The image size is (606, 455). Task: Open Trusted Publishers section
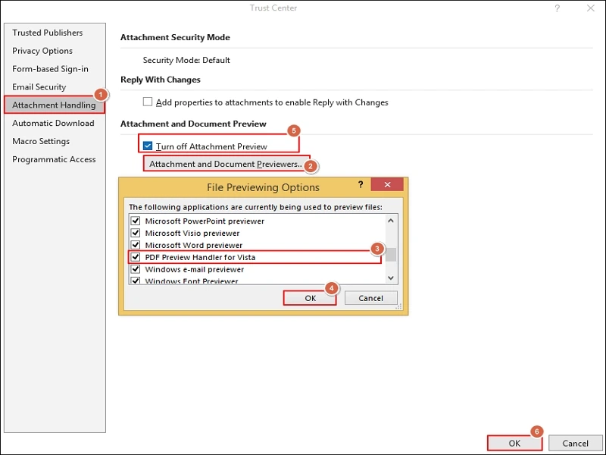point(47,33)
